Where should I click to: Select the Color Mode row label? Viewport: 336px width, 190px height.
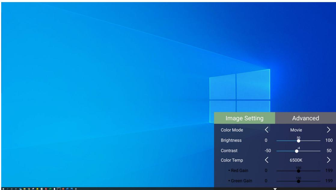click(x=232, y=130)
